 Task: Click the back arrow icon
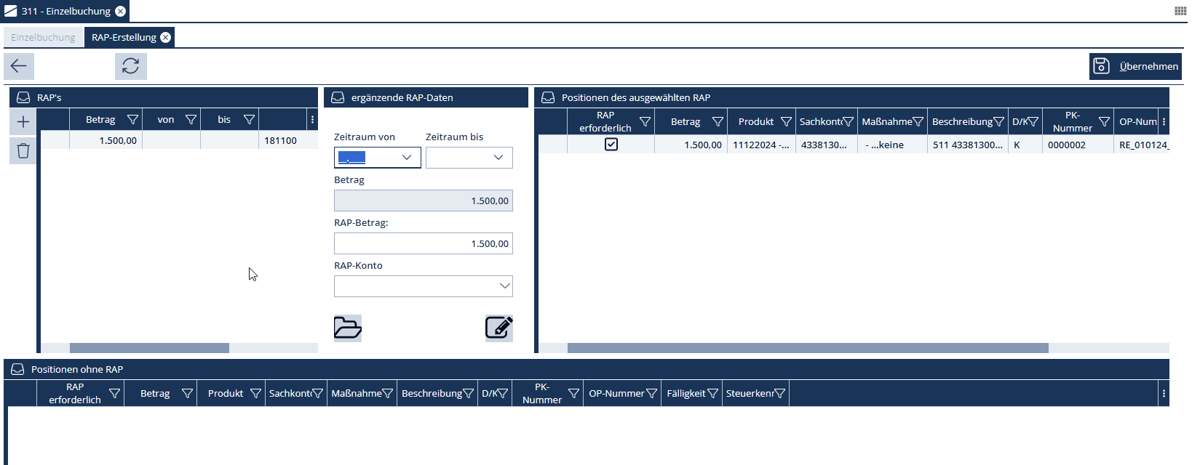(x=19, y=66)
